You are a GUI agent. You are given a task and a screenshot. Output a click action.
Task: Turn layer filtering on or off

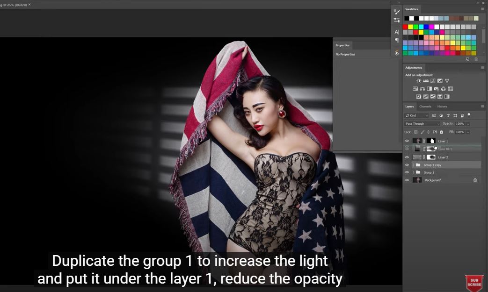(x=469, y=115)
